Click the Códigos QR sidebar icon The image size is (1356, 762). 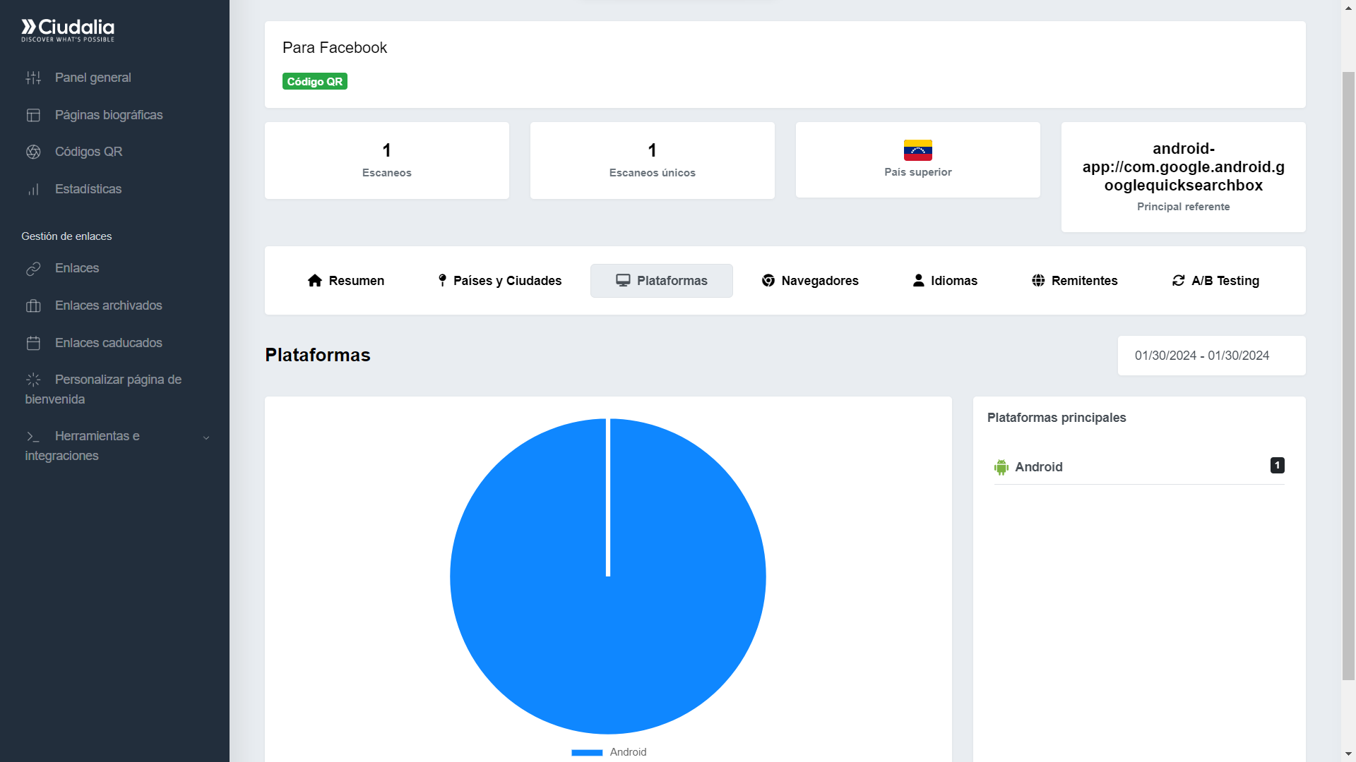[x=33, y=152]
